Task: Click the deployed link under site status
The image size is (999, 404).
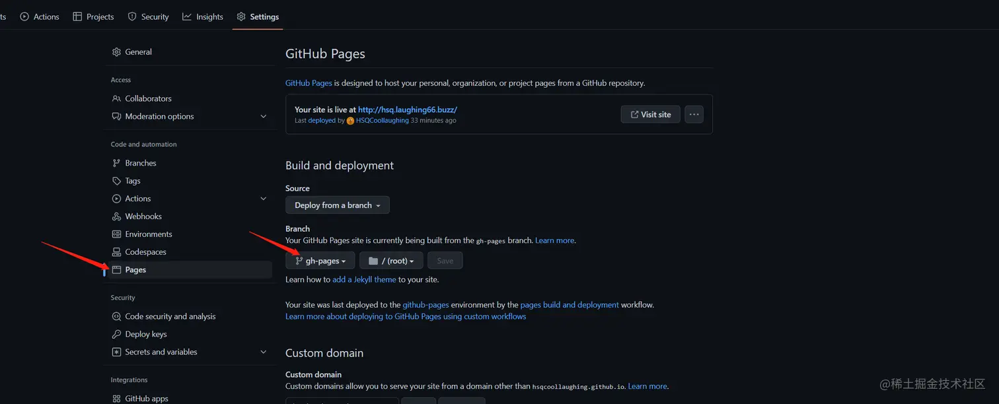Action: (322, 121)
